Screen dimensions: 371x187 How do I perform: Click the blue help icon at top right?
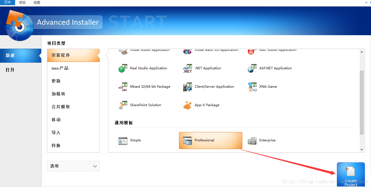point(370,2)
